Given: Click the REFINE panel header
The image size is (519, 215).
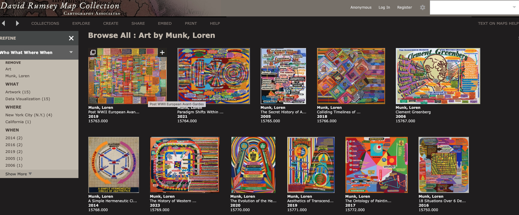Looking at the screenshot, I should point(39,38).
